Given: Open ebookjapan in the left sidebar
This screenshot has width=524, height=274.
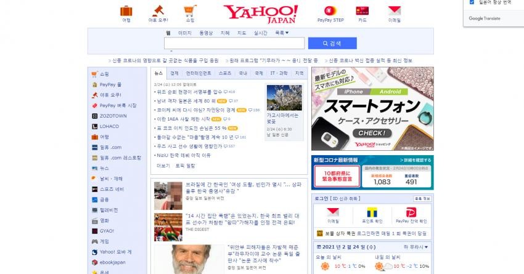Looking at the screenshot, I should click(x=112, y=262).
